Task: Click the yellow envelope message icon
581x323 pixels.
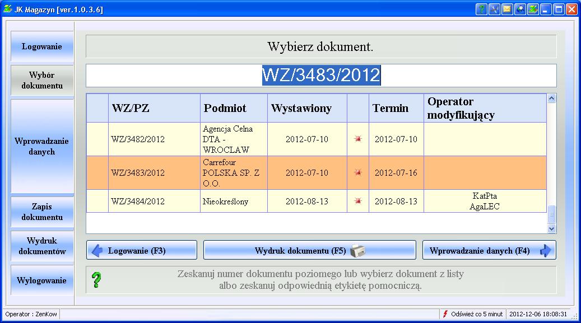Action: click(x=507, y=10)
